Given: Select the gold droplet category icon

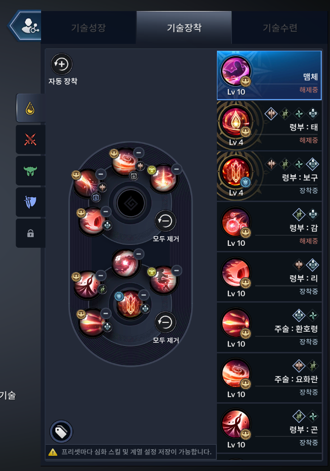Looking at the screenshot, I should click(30, 108).
